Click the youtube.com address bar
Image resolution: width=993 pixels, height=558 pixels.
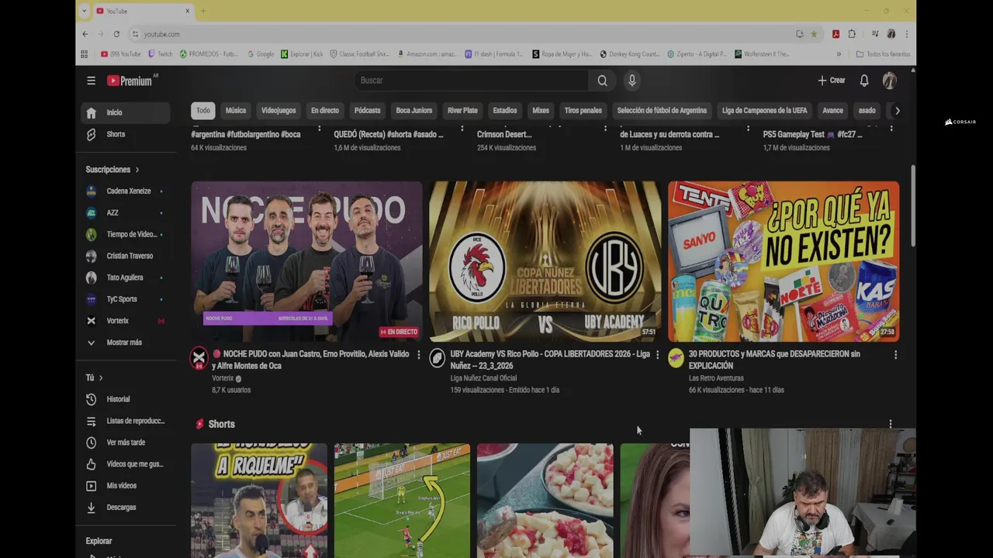(x=465, y=34)
